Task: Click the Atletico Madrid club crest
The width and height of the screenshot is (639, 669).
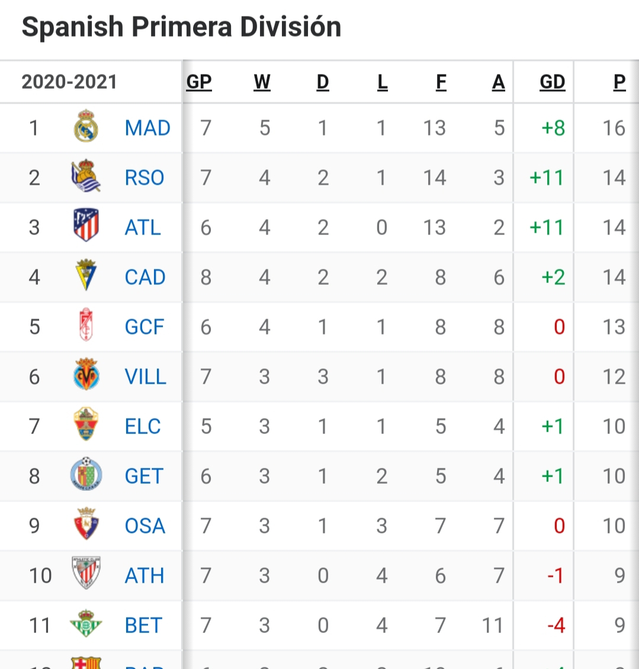Action: pos(86,227)
